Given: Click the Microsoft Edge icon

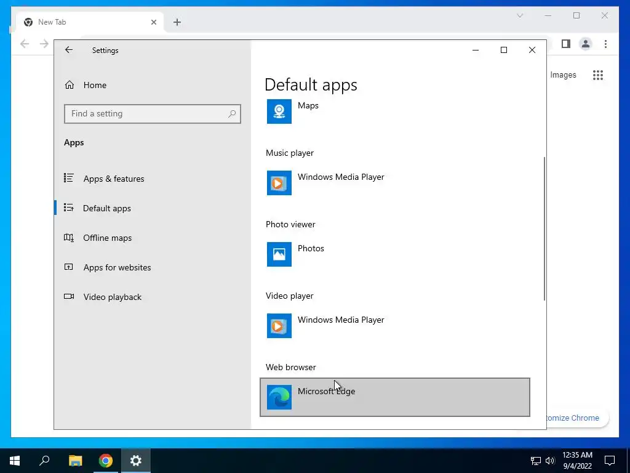Looking at the screenshot, I should click(279, 397).
